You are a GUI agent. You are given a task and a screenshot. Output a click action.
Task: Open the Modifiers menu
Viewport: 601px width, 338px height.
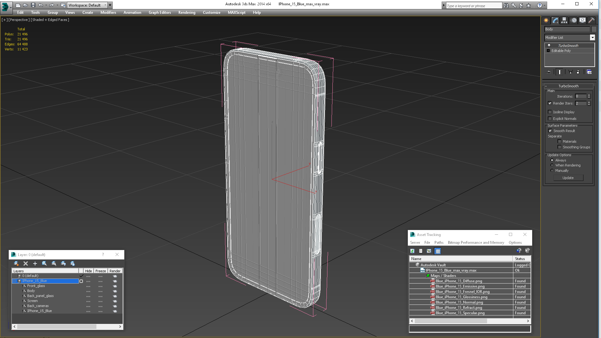[x=108, y=13]
